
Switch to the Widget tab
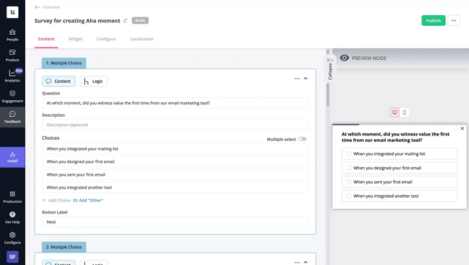76,39
